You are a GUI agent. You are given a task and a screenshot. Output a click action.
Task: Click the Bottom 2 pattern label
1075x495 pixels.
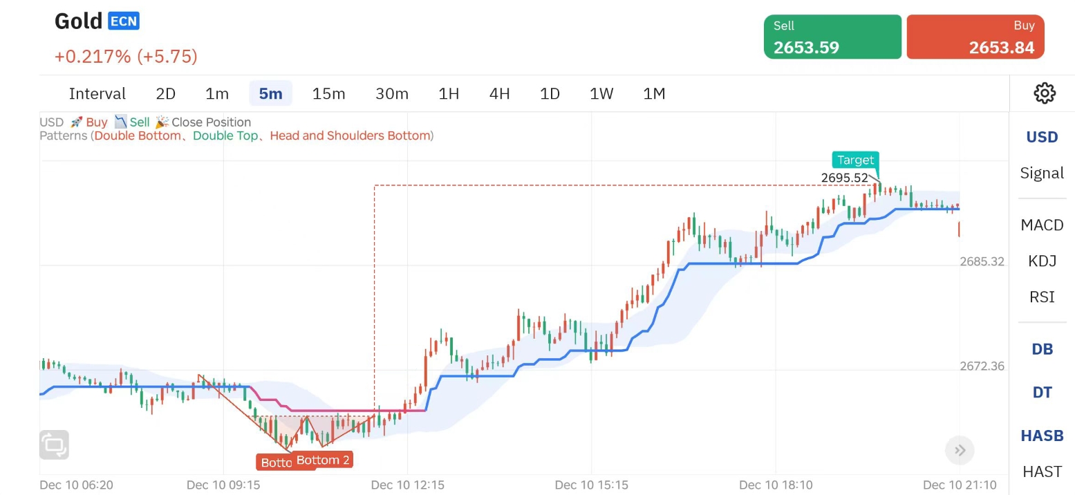324,460
